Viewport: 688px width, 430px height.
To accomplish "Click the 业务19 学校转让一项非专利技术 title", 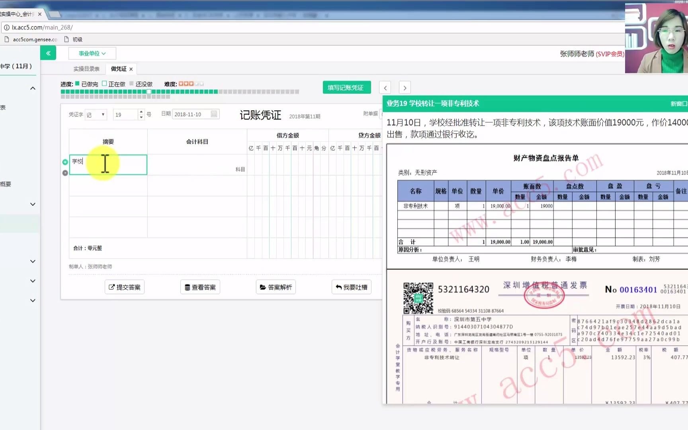I will coord(433,104).
